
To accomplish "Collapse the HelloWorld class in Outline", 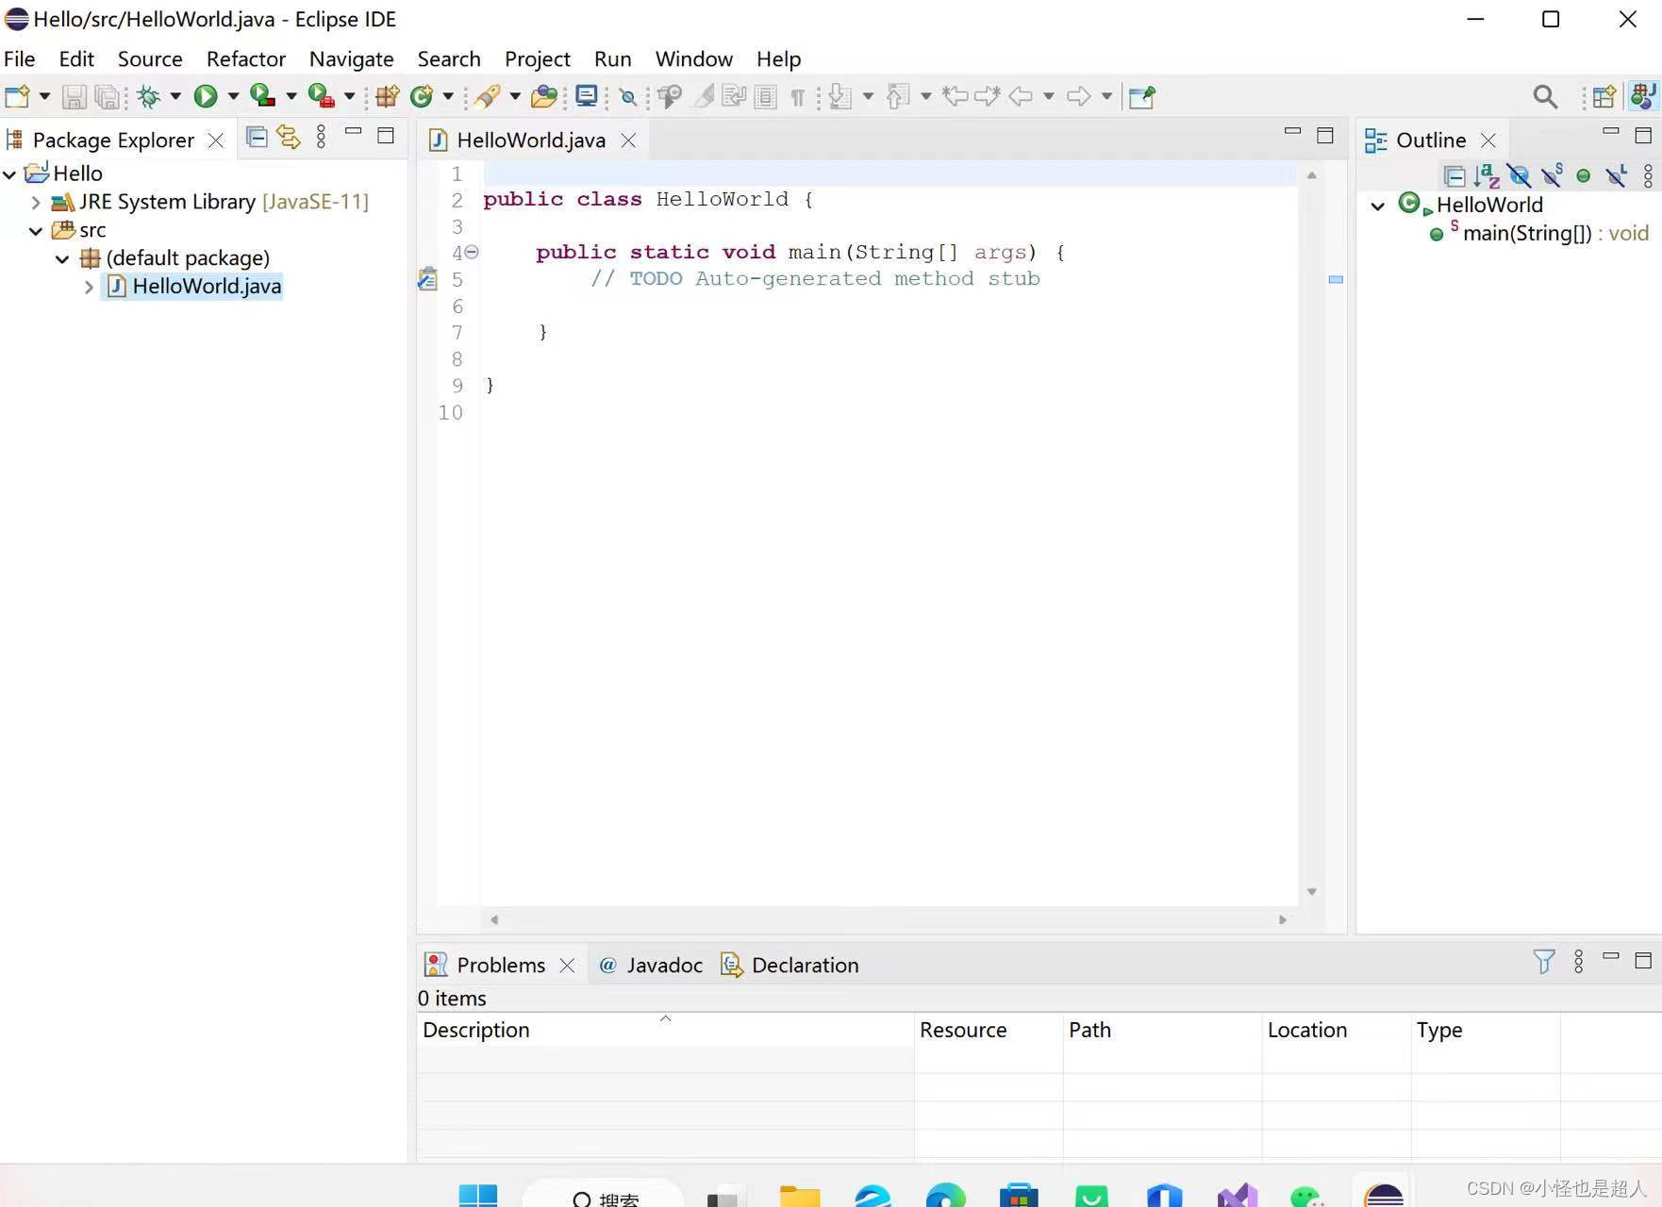I will point(1378,206).
